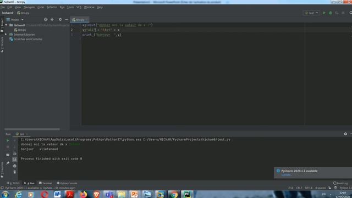
Task: Click the 4 spaces indent indicator
Action: [320, 188]
